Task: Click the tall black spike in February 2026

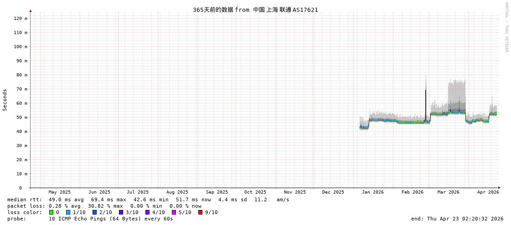Action: coord(426,100)
